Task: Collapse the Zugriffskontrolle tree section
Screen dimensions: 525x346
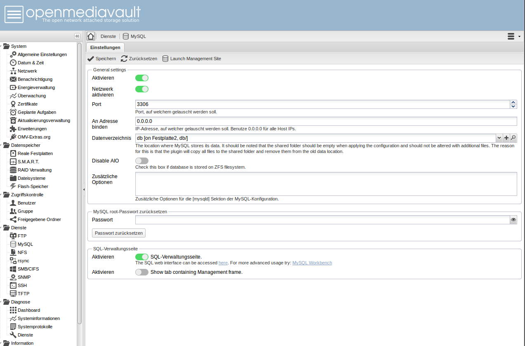Action: point(1,195)
